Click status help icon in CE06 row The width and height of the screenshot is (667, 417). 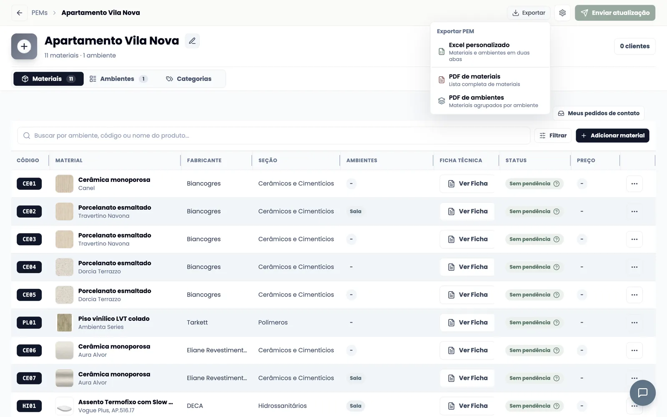(x=556, y=350)
